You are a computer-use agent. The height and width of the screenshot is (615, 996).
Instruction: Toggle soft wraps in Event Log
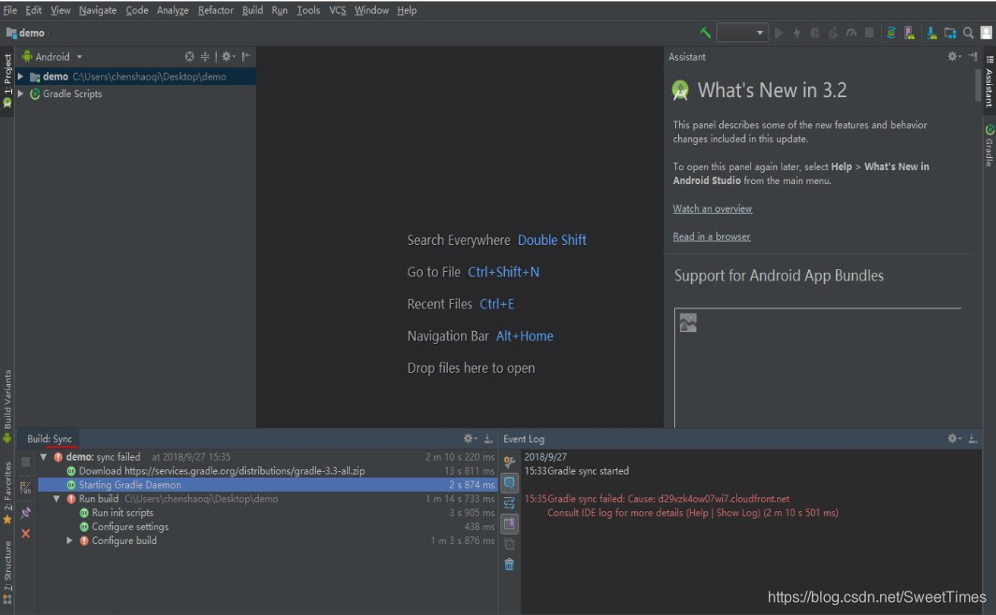510,503
